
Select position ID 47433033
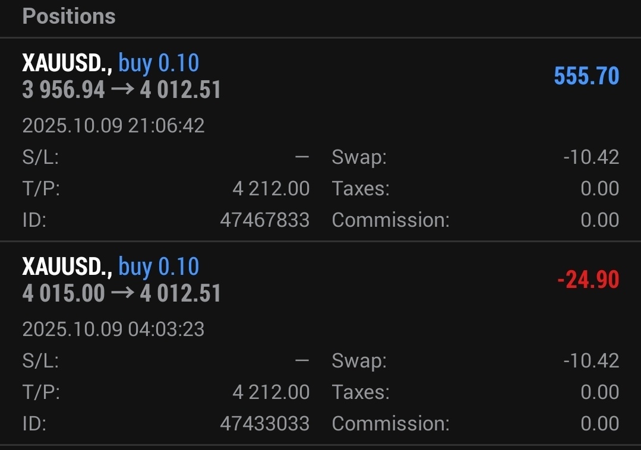tap(264, 424)
